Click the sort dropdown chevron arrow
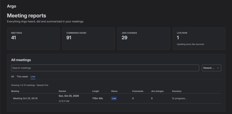 pyautogui.click(x=218, y=68)
